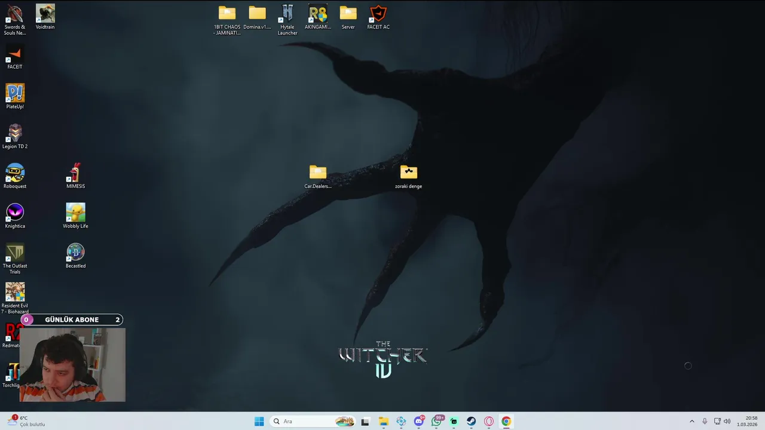Select the 1BIT CHAOS folder
Viewport: 765px width, 430px height.
click(x=227, y=20)
